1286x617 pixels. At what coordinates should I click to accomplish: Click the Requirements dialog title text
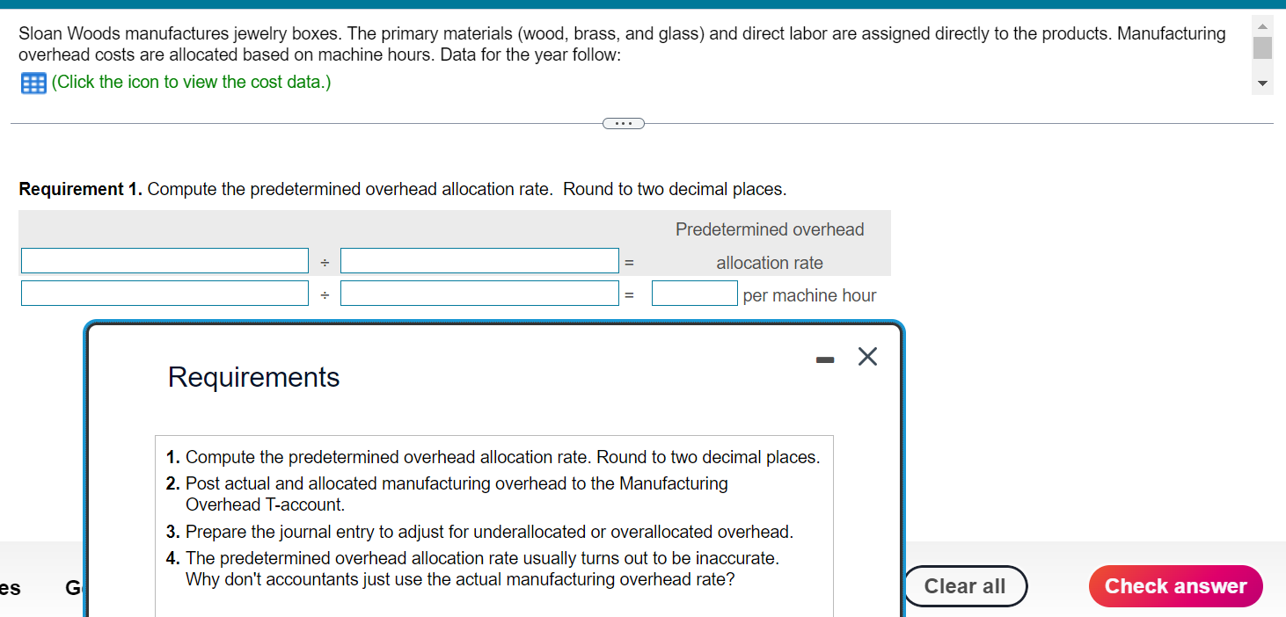point(253,377)
